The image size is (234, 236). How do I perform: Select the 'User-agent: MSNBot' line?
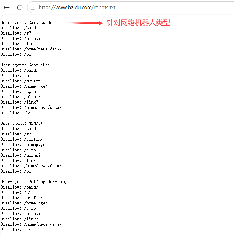22,123
